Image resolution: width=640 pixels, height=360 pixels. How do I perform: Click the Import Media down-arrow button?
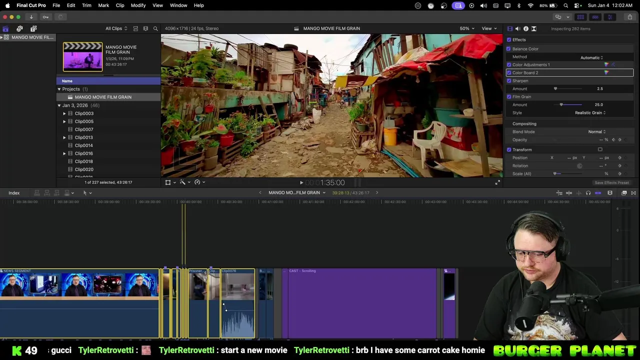tap(31, 17)
